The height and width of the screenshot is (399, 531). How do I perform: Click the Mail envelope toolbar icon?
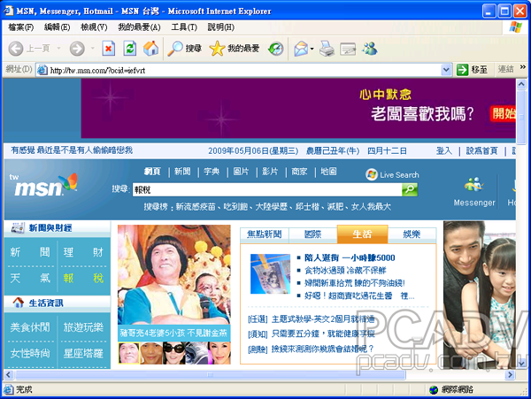click(x=301, y=49)
